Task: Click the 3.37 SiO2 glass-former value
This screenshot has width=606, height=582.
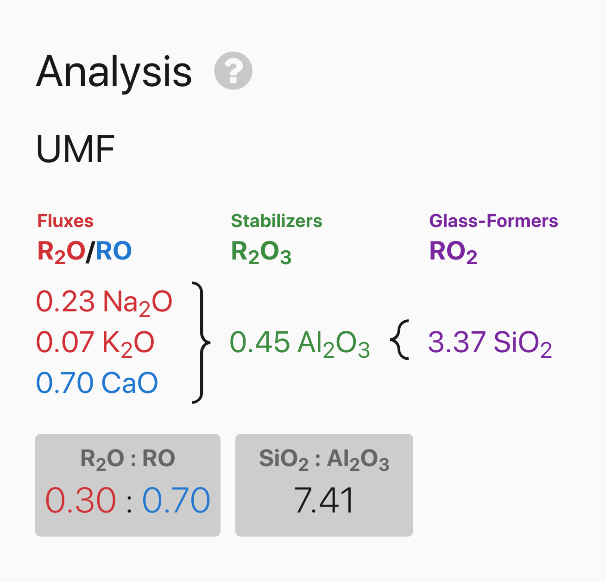Action: pyautogui.click(x=490, y=343)
